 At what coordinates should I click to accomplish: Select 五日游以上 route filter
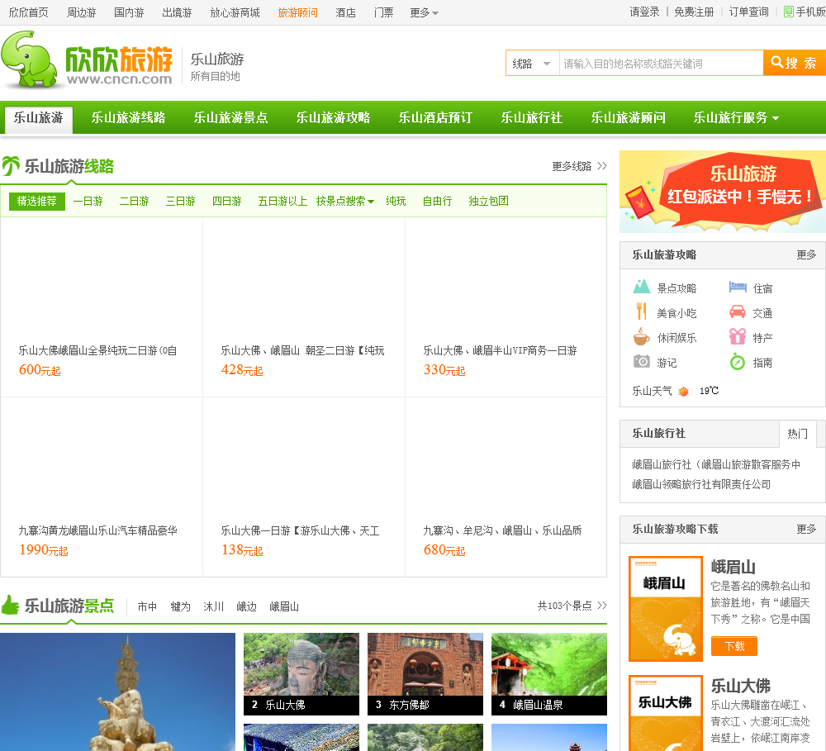tap(282, 202)
